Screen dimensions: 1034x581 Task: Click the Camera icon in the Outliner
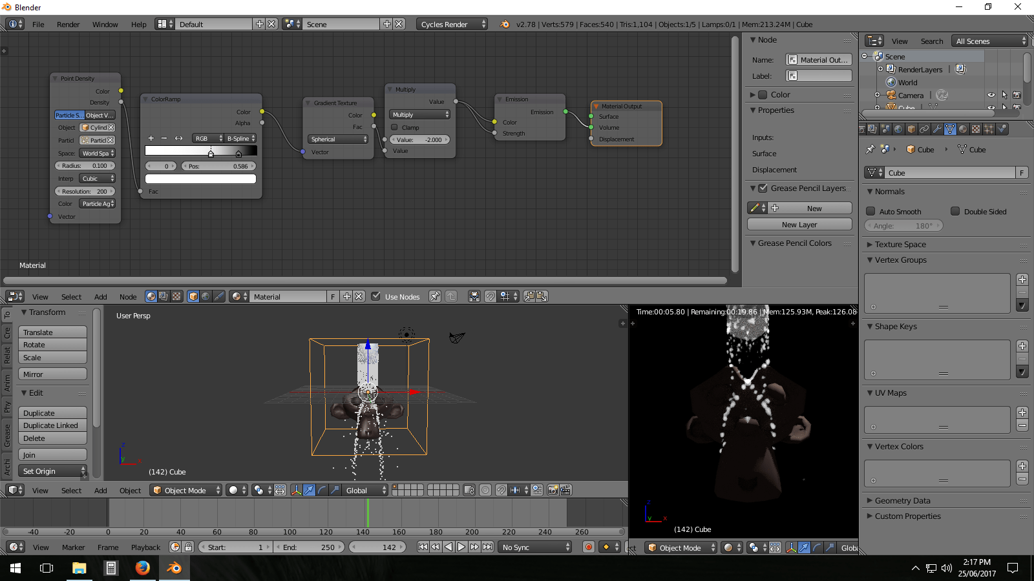(x=891, y=95)
